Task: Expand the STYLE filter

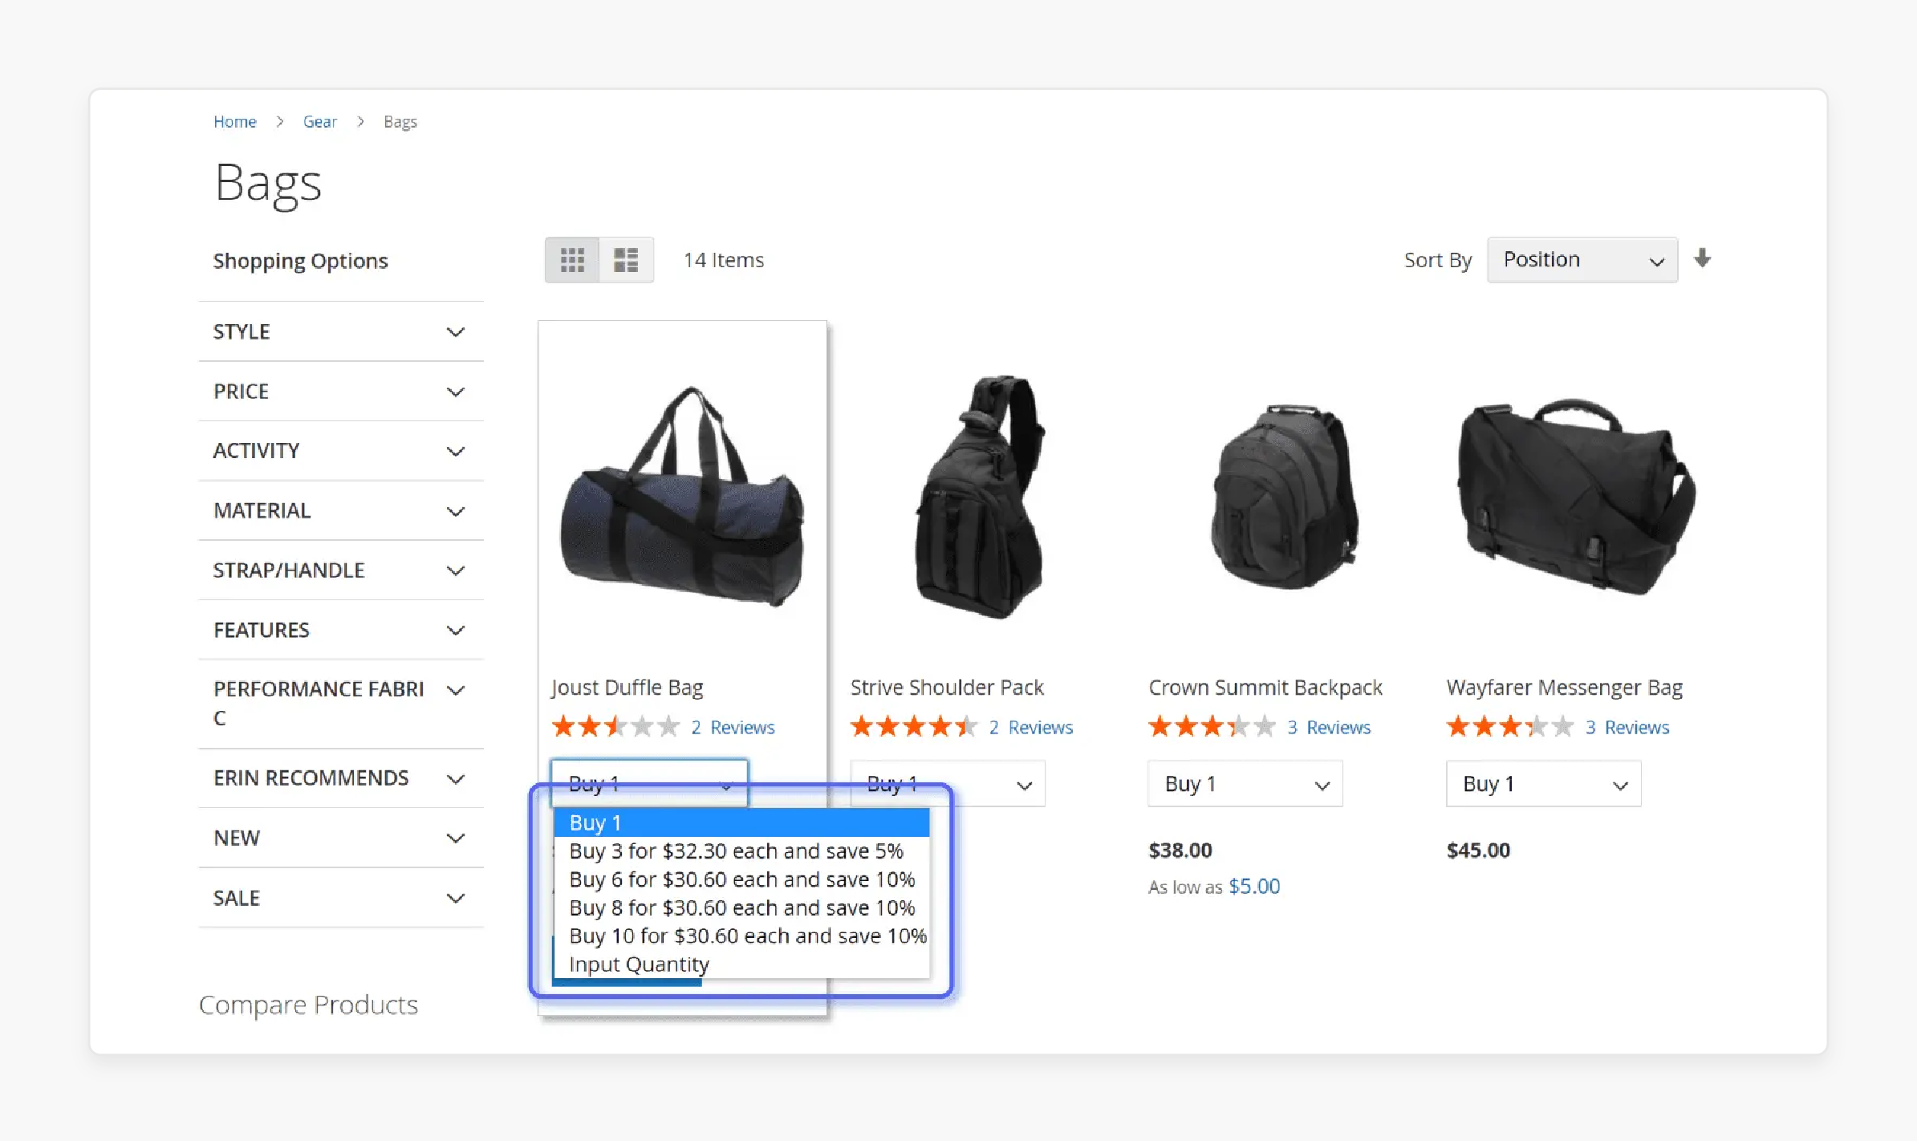Action: pyautogui.click(x=340, y=331)
